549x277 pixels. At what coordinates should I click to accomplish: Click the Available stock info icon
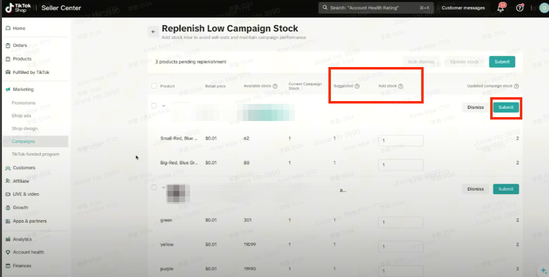click(275, 86)
